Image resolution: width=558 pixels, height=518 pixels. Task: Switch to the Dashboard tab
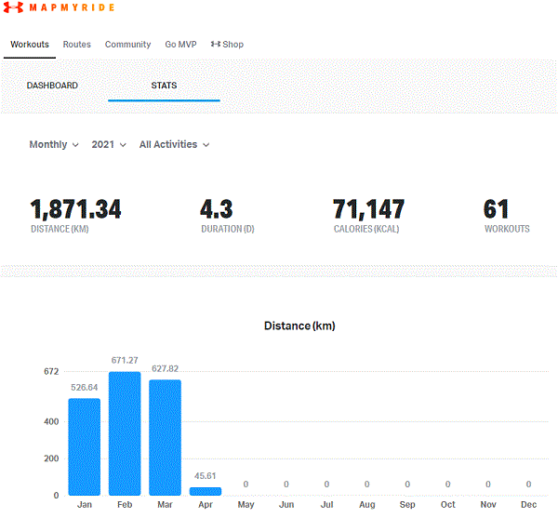52,86
